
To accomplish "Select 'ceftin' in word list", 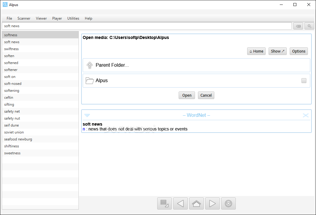I will coord(40,98).
